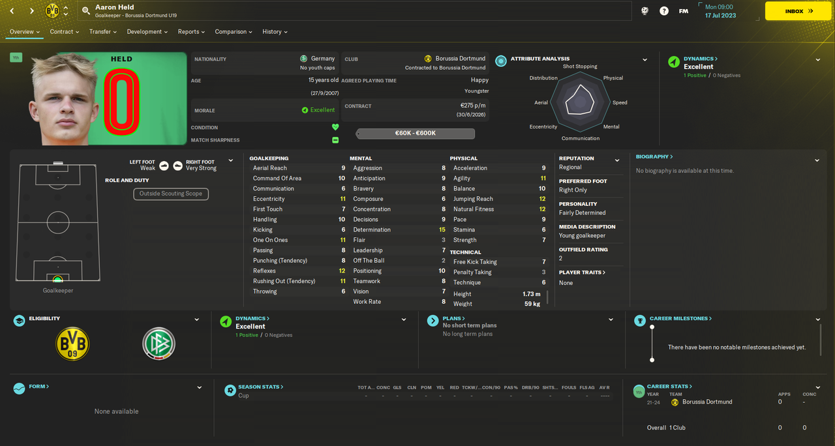Expand the Career Milestones panel dropdown

pyautogui.click(x=818, y=320)
